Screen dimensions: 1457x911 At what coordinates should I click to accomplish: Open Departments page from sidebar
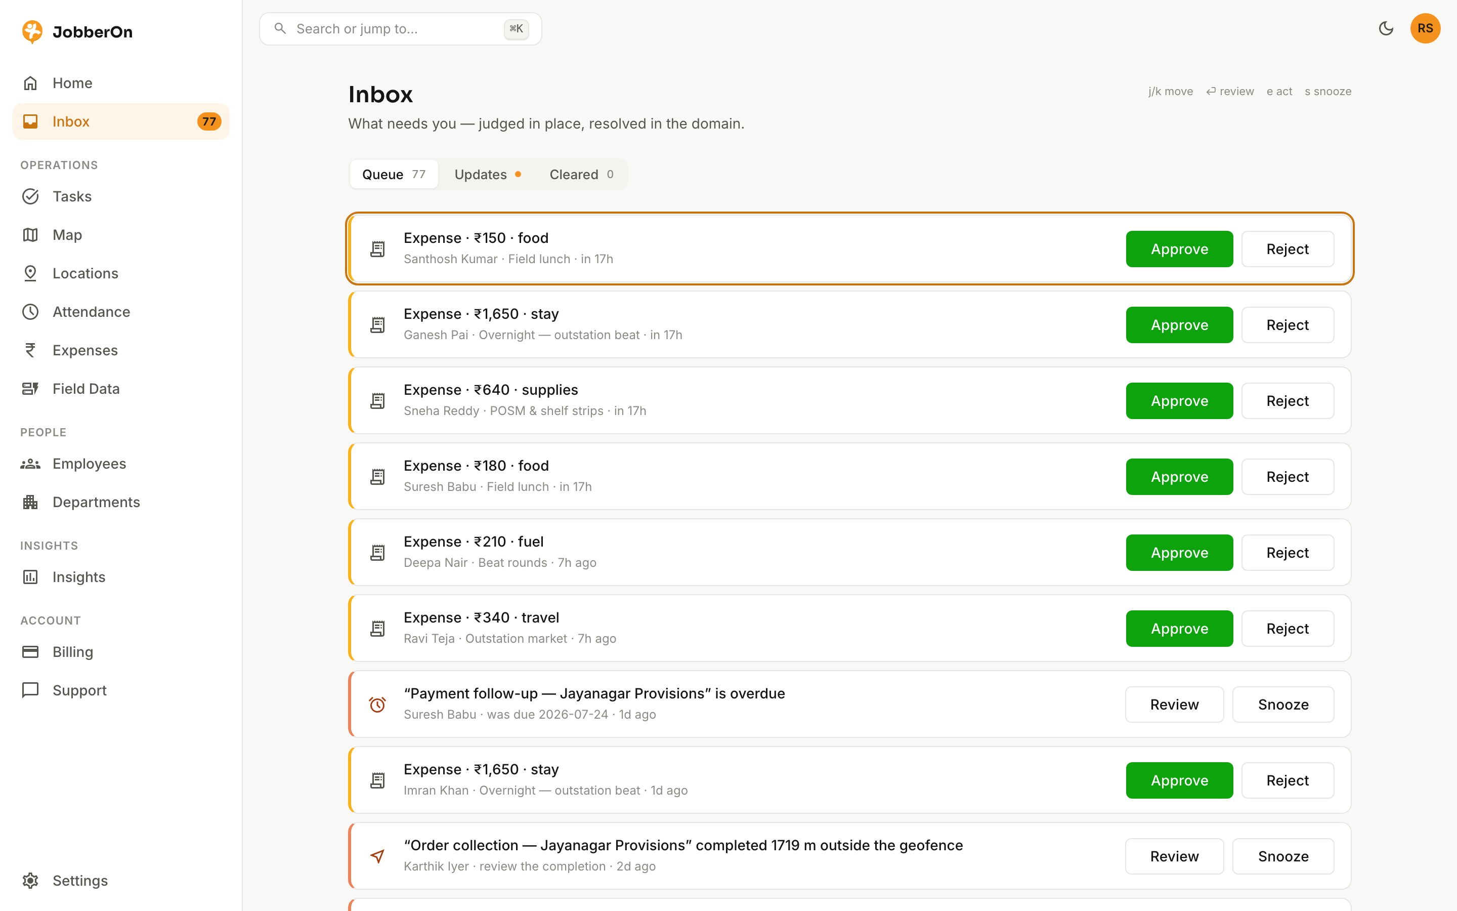[x=120, y=503]
